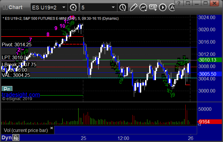Click the Dyn label at bottom left
This screenshot has height=142, width=223.
pos(7,138)
